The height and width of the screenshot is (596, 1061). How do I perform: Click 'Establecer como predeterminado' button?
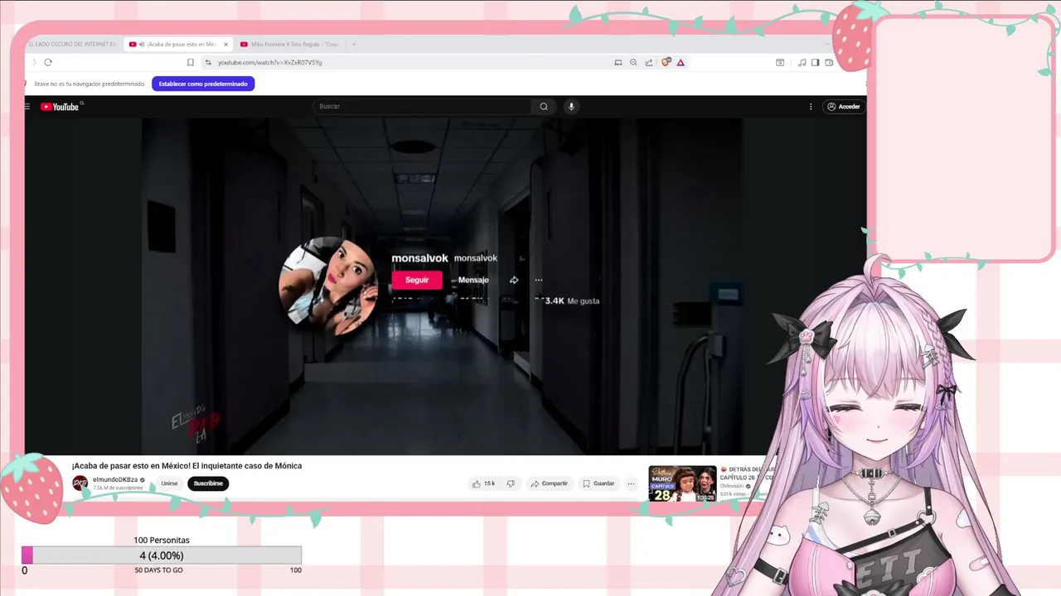(203, 84)
